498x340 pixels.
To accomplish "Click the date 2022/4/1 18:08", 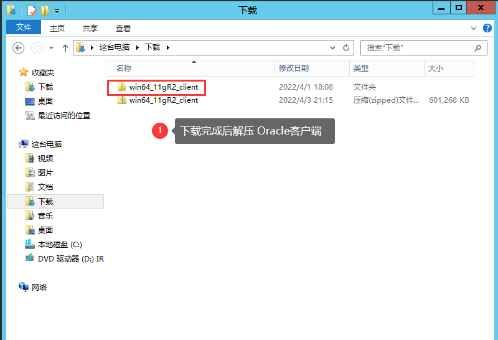I will [x=306, y=87].
